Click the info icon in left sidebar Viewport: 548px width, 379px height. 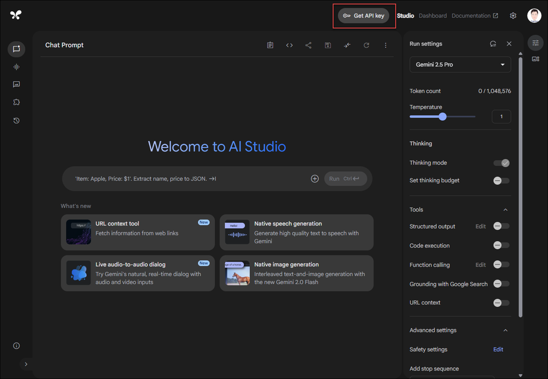click(17, 346)
